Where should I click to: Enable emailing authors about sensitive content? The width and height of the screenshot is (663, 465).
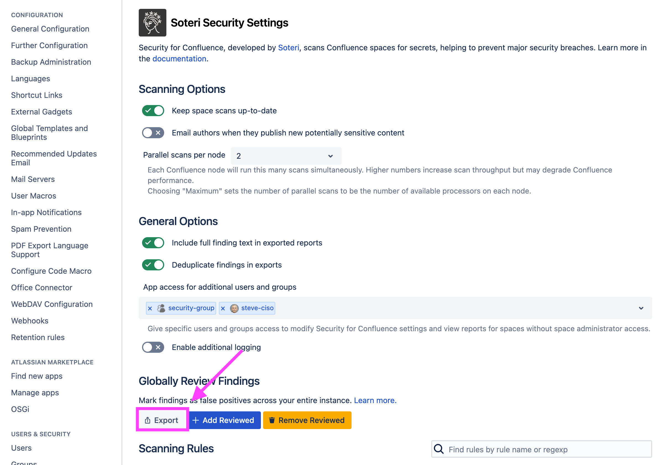[153, 133]
